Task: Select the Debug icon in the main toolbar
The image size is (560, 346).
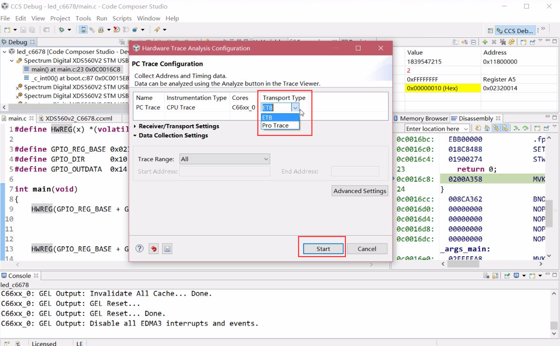Action: 62,29
